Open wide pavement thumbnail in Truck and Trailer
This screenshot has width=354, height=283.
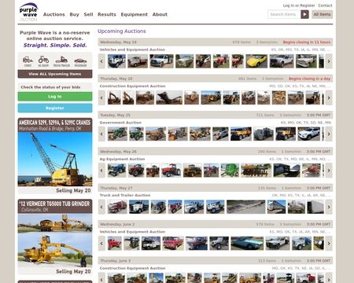click(x=245, y=207)
